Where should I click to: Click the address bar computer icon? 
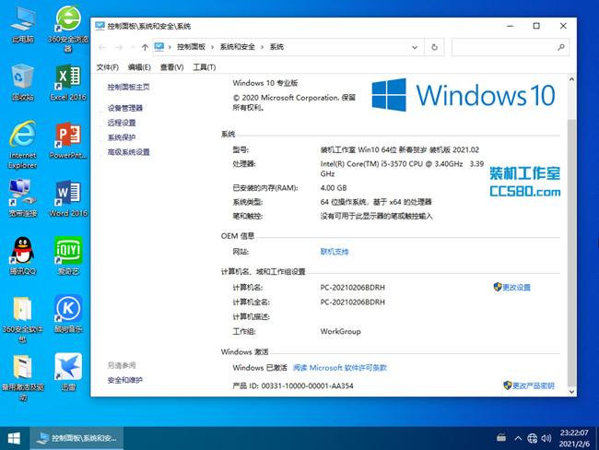[x=159, y=47]
